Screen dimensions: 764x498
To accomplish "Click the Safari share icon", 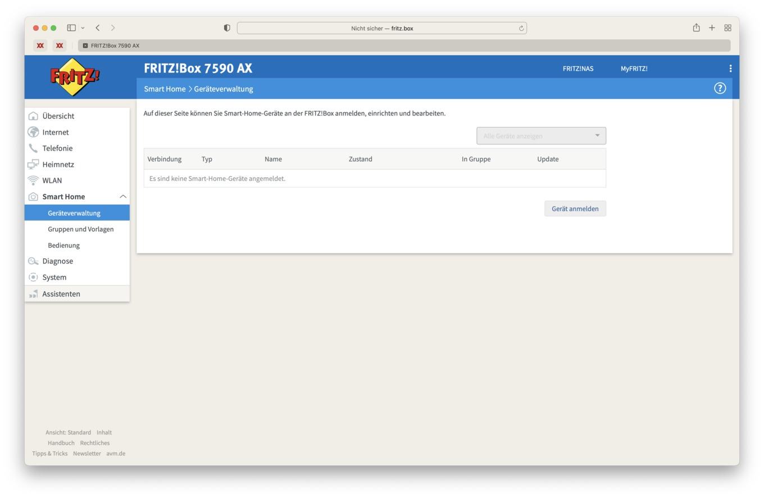I will click(x=696, y=28).
